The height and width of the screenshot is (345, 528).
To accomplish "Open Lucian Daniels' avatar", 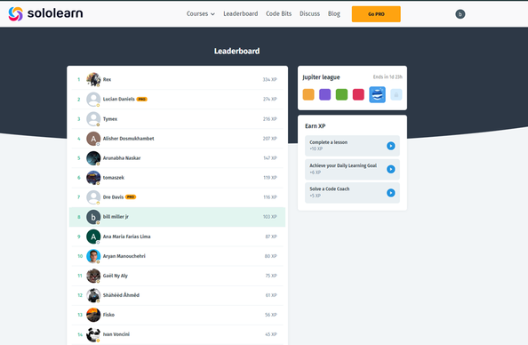I will [x=93, y=99].
